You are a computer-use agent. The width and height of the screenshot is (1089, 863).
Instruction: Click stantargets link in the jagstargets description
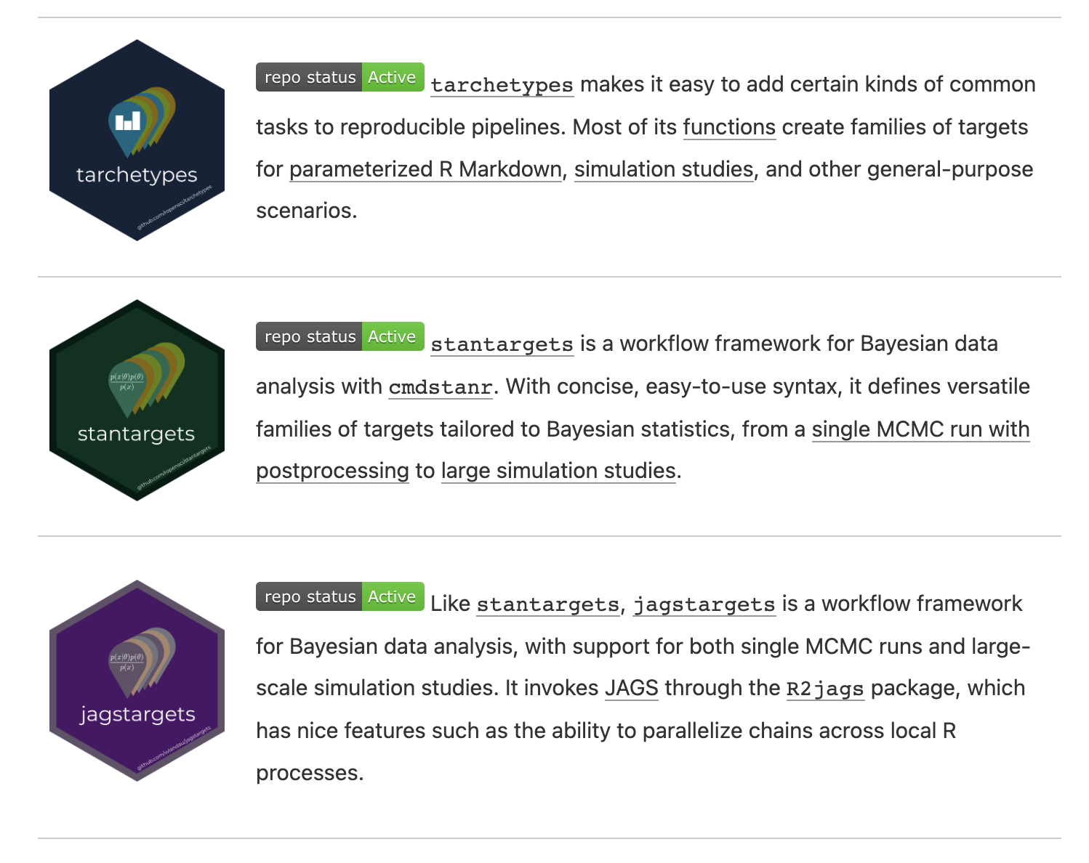[547, 604]
